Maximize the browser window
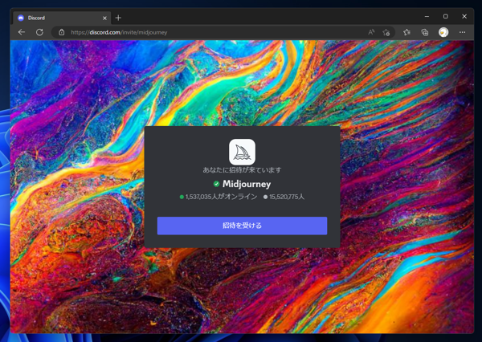482x342 pixels. click(x=445, y=16)
